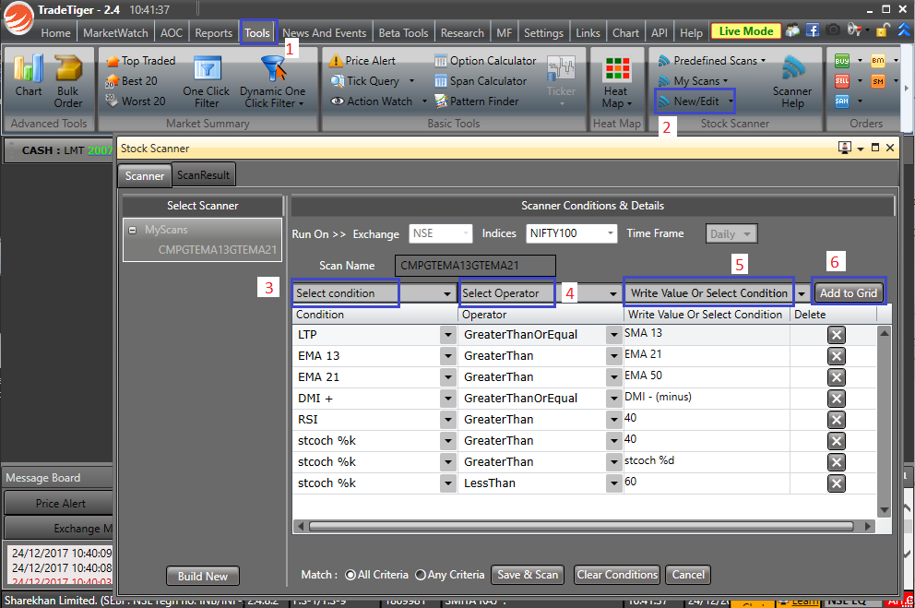The width and height of the screenshot is (915, 608).
Task: Delete the EMA 21 condition row
Action: pyautogui.click(x=837, y=377)
